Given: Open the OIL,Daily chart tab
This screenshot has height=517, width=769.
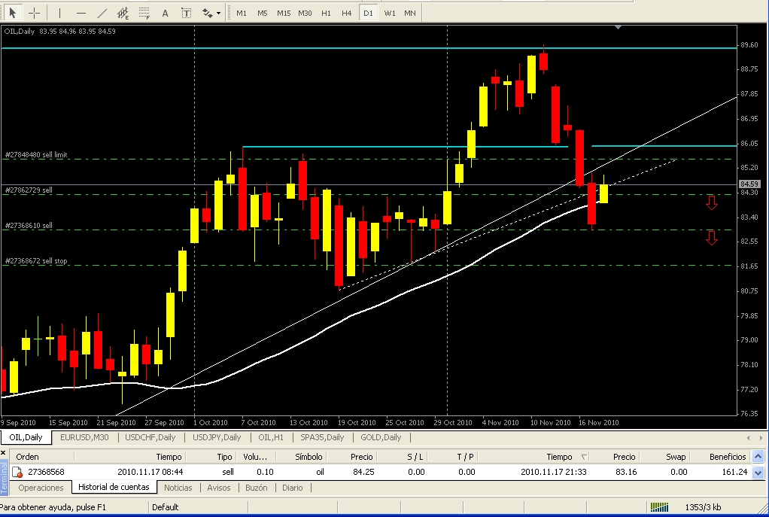Looking at the screenshot, I should point(26,437).
